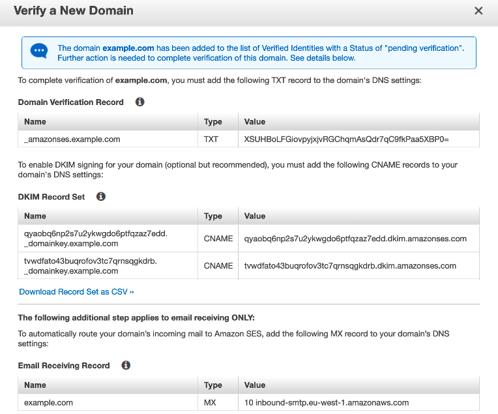Screen dimensions: 498x414
Task: Close the Verify a New Domain dialog
Action: click(478, 11)
